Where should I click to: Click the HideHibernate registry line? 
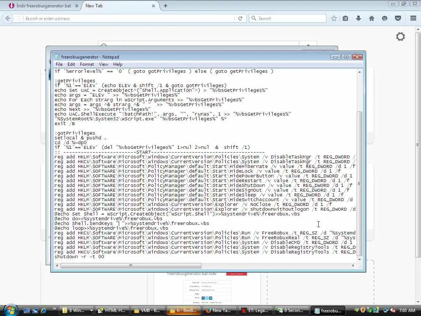pyautogui.click(x=205, y=167)
